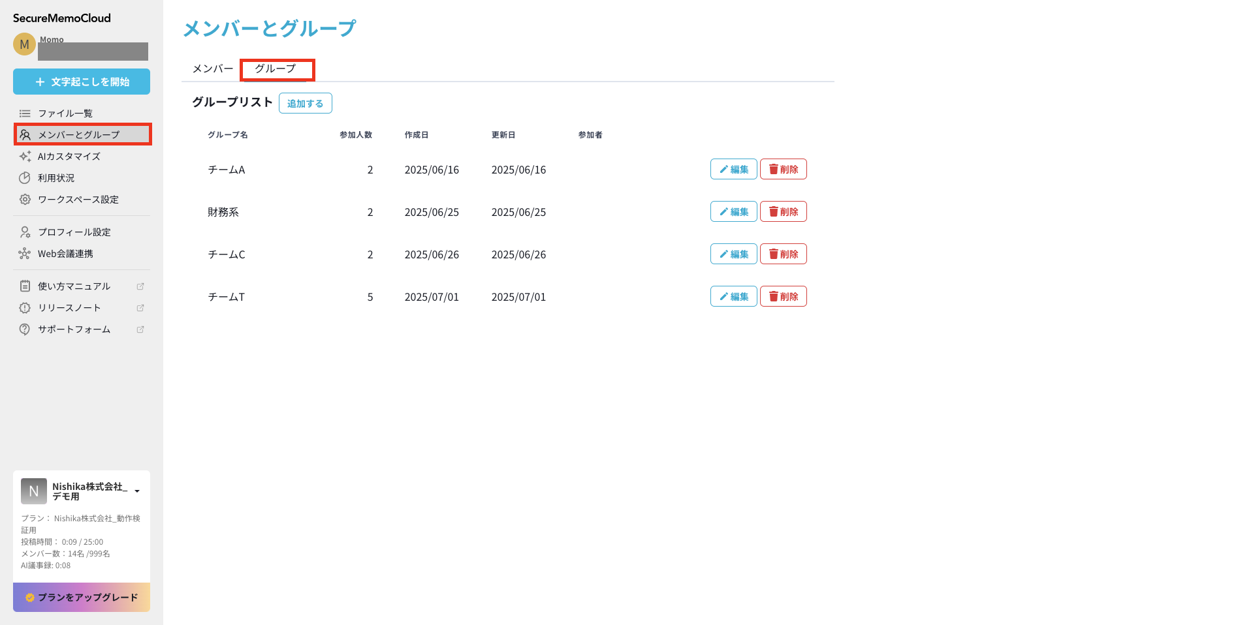The height and width of the screenshot is (625, 1253).
Task: Select the チームT group row name
Action: point(227,297)
